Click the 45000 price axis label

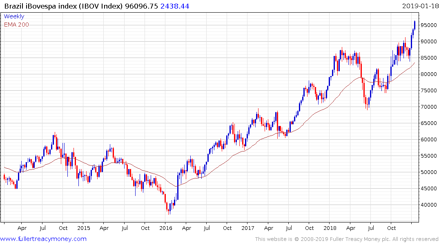coord(428,188)
